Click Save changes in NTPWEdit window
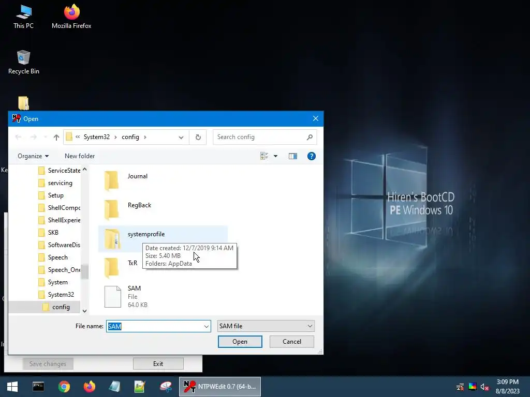The height and width of the screenshot is (397, 530). click(48, 363)
